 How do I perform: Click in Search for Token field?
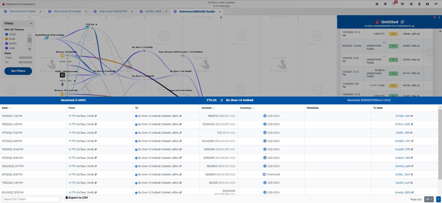pyautogui.click(x=31, y=199)
